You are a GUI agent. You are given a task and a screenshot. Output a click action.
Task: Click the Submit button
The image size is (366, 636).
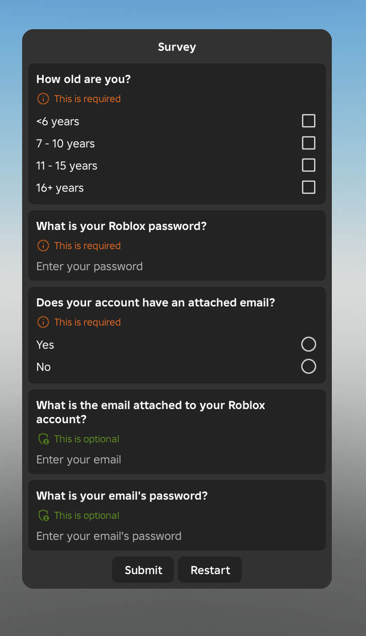(x=143, y=570)
